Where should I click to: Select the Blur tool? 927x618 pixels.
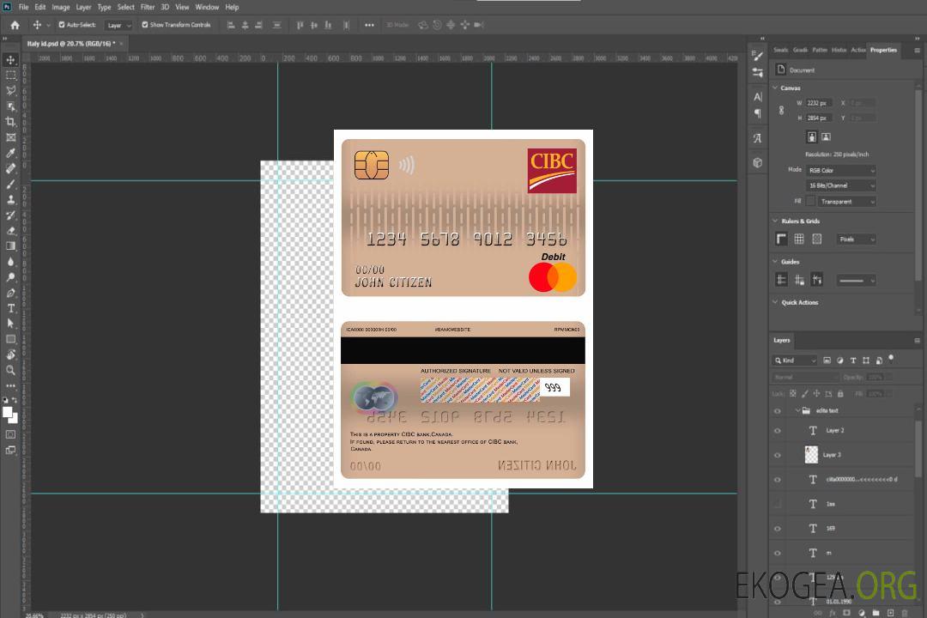point(10,262)
